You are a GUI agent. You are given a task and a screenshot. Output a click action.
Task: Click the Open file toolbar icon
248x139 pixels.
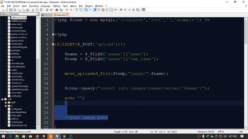point(7,10)
